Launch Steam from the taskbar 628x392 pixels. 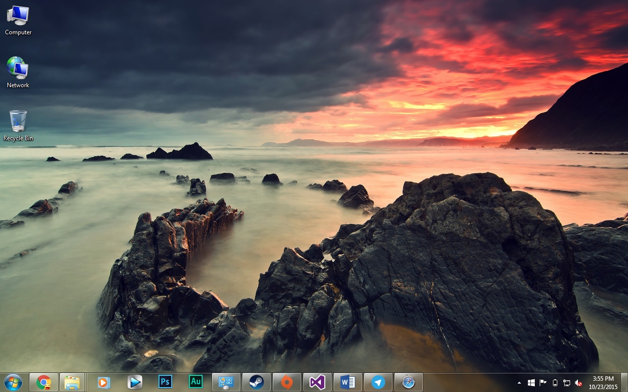coord(257,382)
